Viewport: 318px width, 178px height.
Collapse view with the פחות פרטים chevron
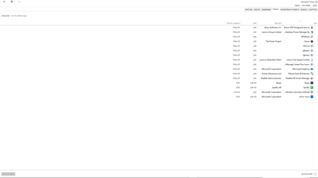tap(315, 174)
